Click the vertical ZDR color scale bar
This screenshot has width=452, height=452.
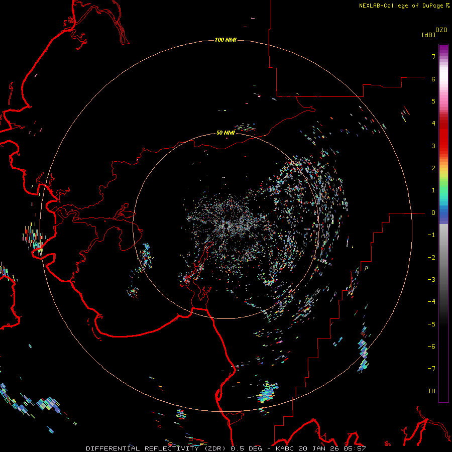[x=443, y=223]
